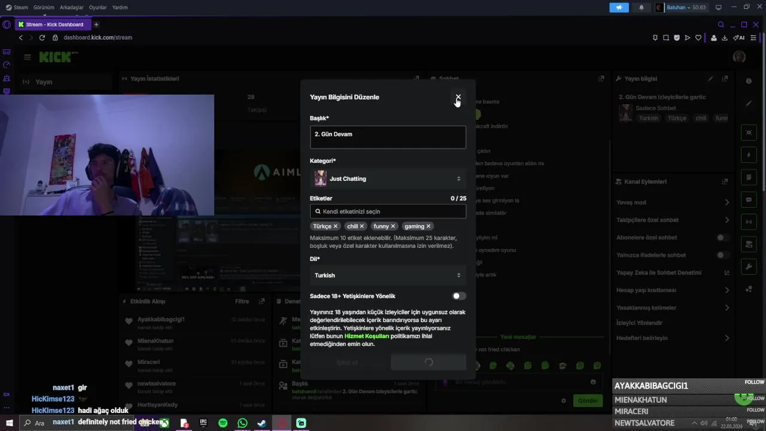The height and width of the screenshot is (431, 766).
Task: Pop out the Kanal Eylemleri panel
Action: coord(725,181)
